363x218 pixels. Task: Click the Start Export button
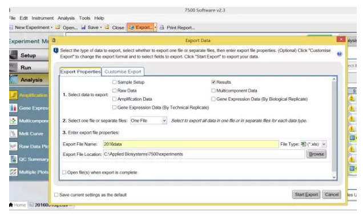[306, 195]
